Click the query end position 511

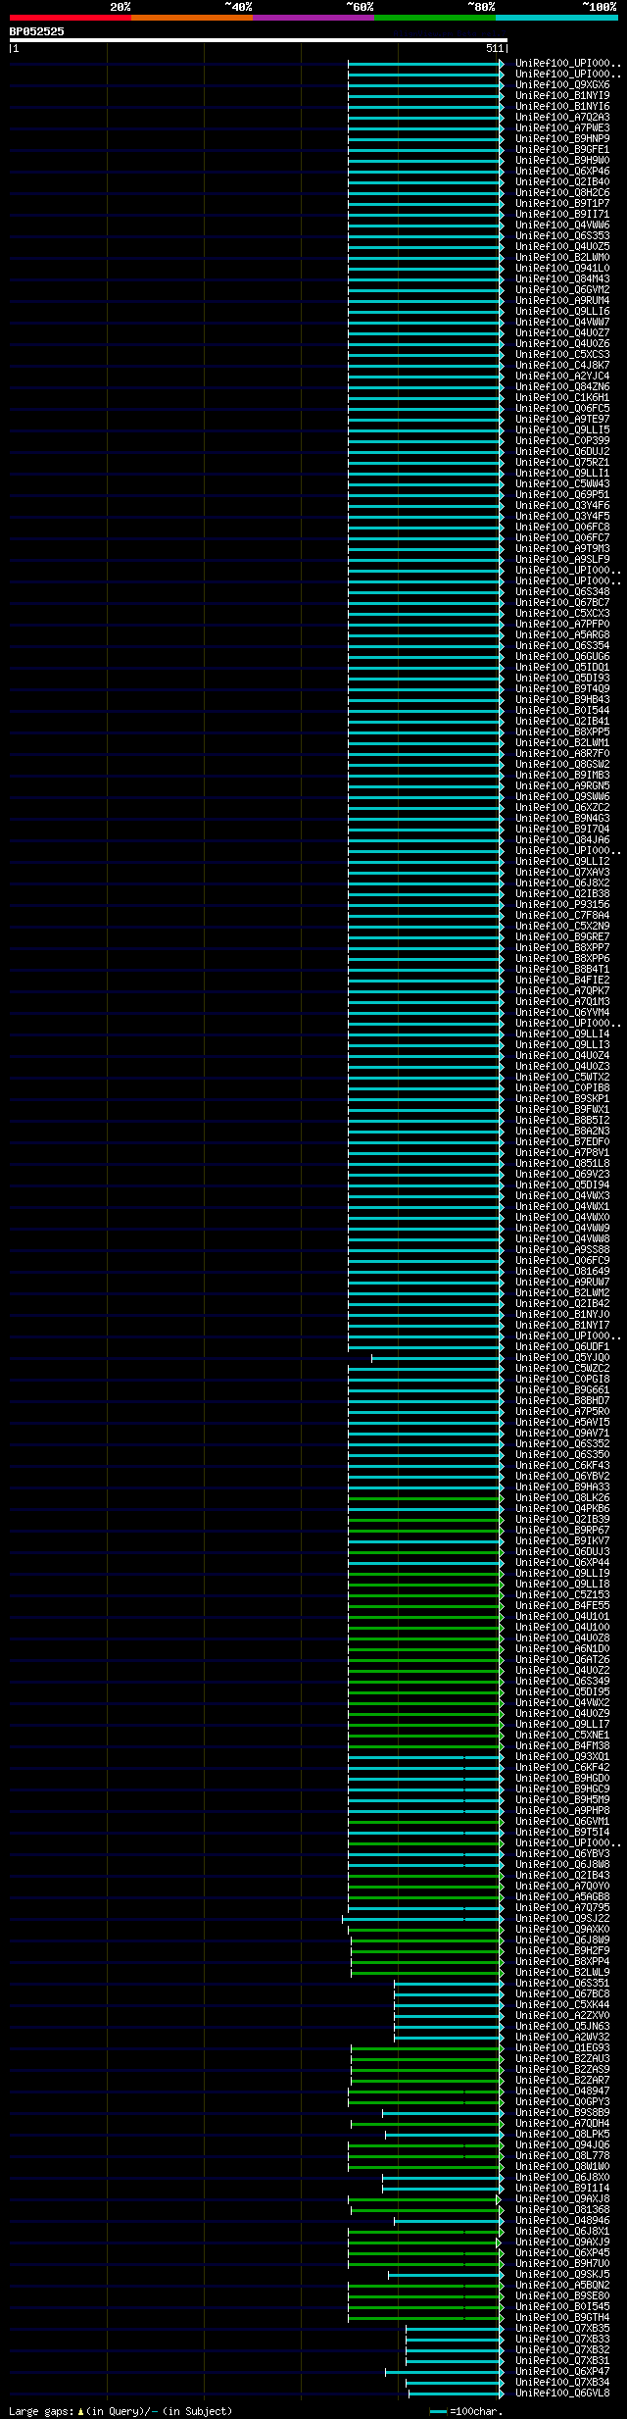point(495,48)
